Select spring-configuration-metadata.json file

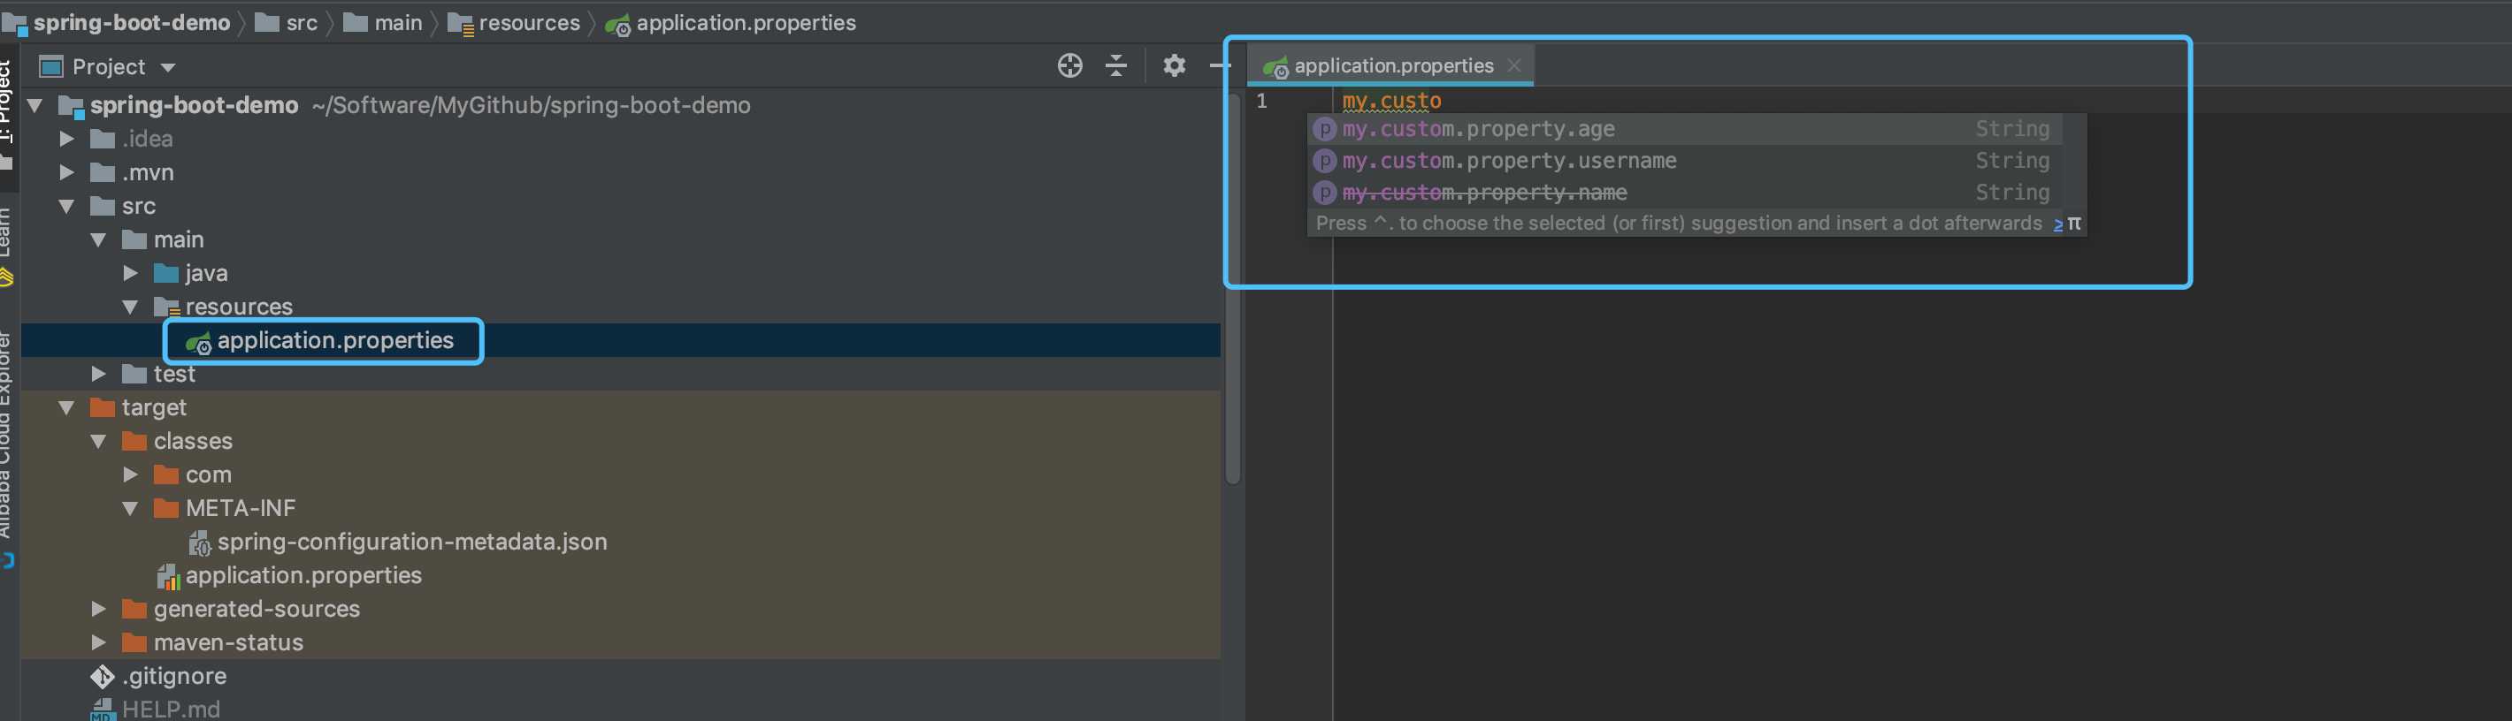pyautogui.click(x=411, y=542)
